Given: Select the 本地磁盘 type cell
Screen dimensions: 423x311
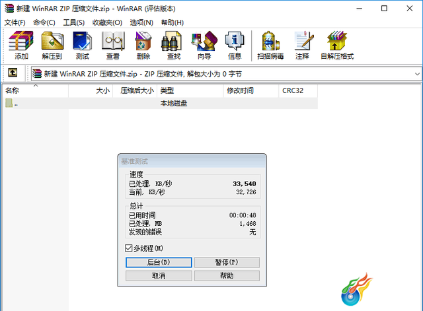Looking at the screenshot, I should [x=174, y=103].
